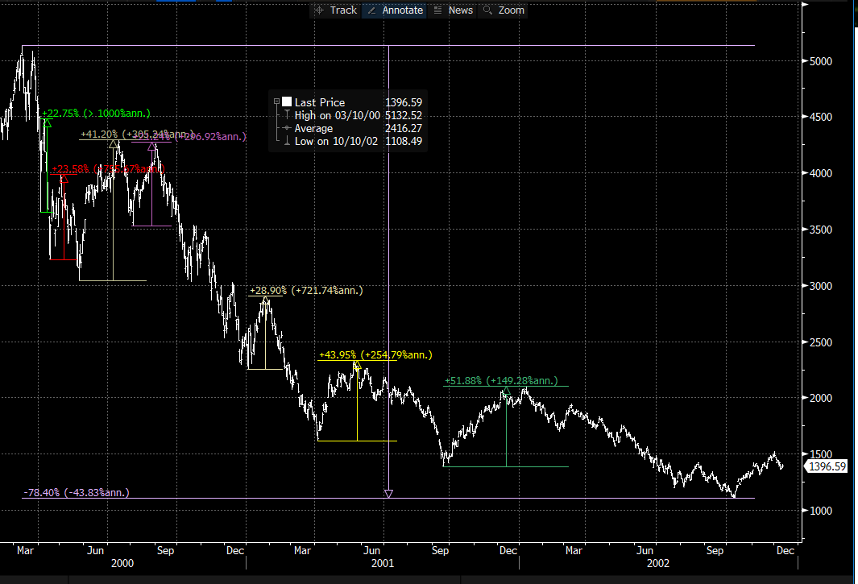
Task: Click the 2001 year label on time axis
Action: coord(383,563)
